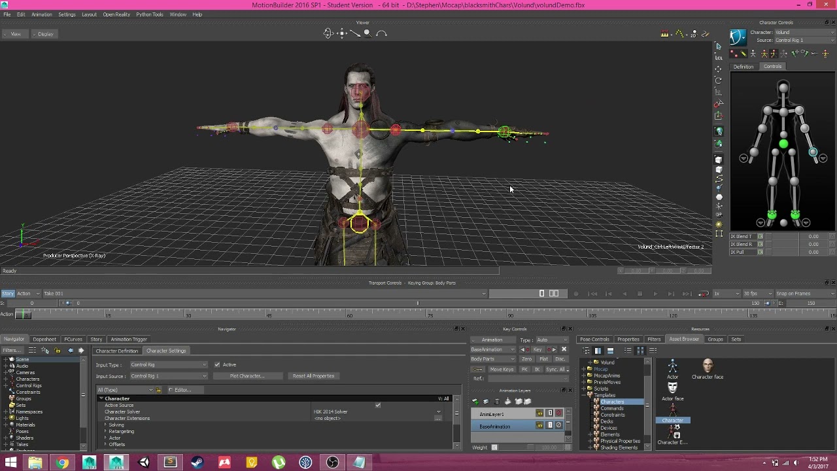Viewport: 837px width, 471px height.
Task: Click the Flat key button
Action: point(543,359)
